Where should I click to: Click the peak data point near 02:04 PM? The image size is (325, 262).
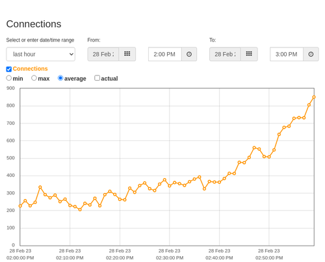tap(40, 187)
